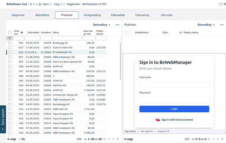226x143 pixels.
Task: Check the box for order 627 Auticon Alarm AS
Action: click(x=10, y=48)
